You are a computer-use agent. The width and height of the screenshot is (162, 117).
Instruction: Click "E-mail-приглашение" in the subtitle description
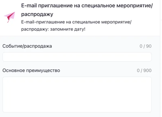41,22
